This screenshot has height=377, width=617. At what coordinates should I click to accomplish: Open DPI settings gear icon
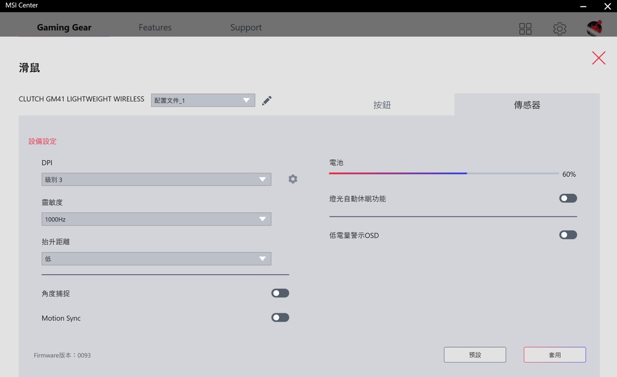click(x=293, y=179)
